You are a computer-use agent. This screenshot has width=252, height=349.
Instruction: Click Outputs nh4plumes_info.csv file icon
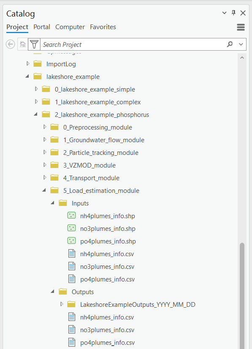(72, 317)
